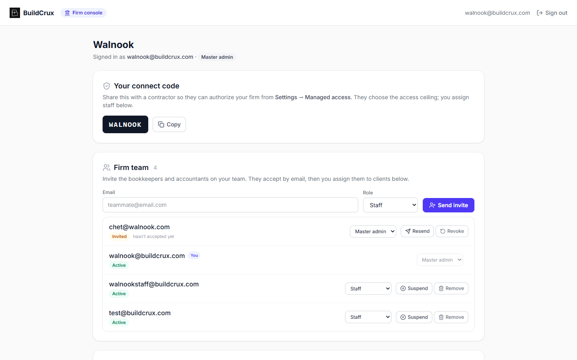Click the BuildCrux logo icon
This screenshot has width=577, height=360.
pyautogui.click(x=15, y=13)
